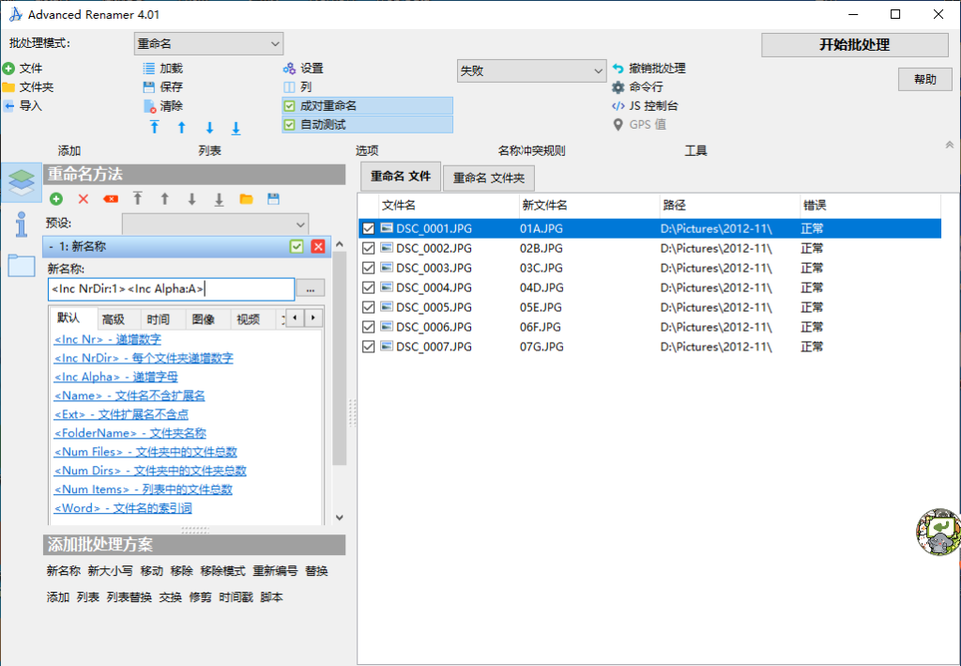Click the green plus add method icon
Screen dimensions: 961x666
point(56,199)
